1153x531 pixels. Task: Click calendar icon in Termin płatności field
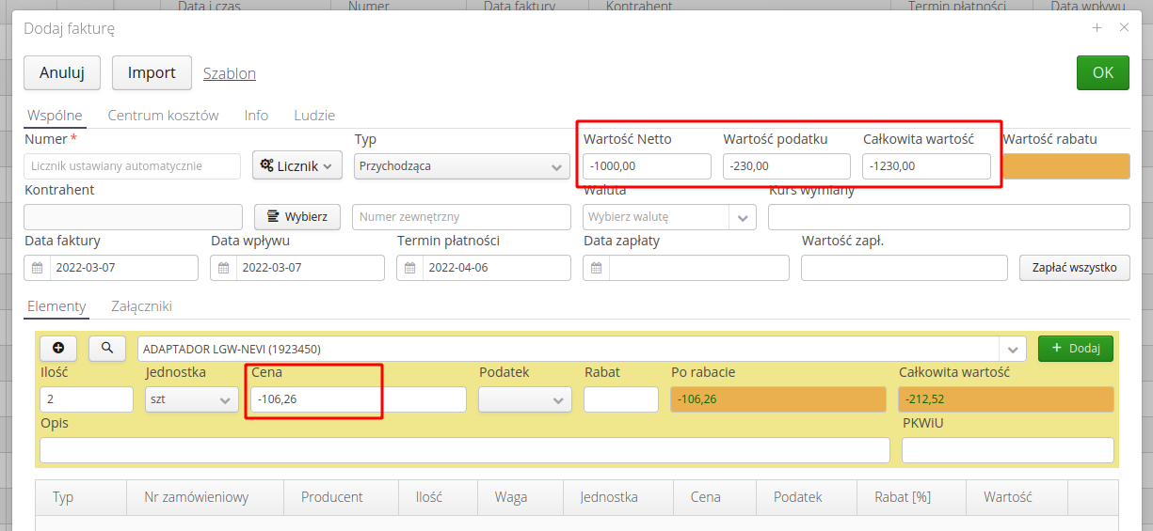coord(410,268)
